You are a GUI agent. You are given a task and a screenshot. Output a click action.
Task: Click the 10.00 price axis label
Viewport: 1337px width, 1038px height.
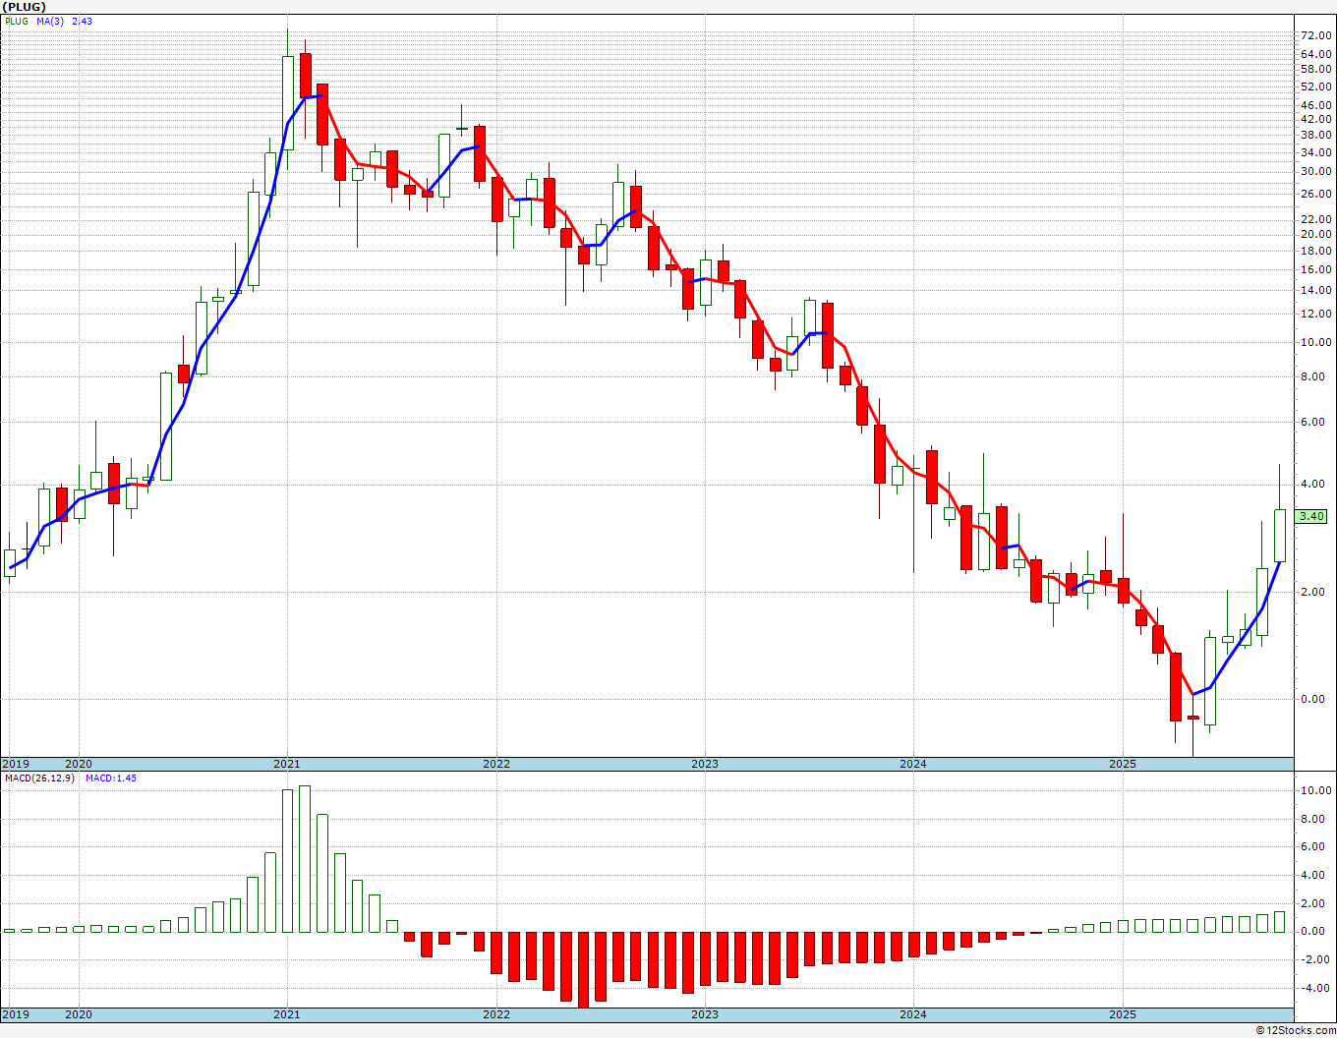(x=1315, y=343)
